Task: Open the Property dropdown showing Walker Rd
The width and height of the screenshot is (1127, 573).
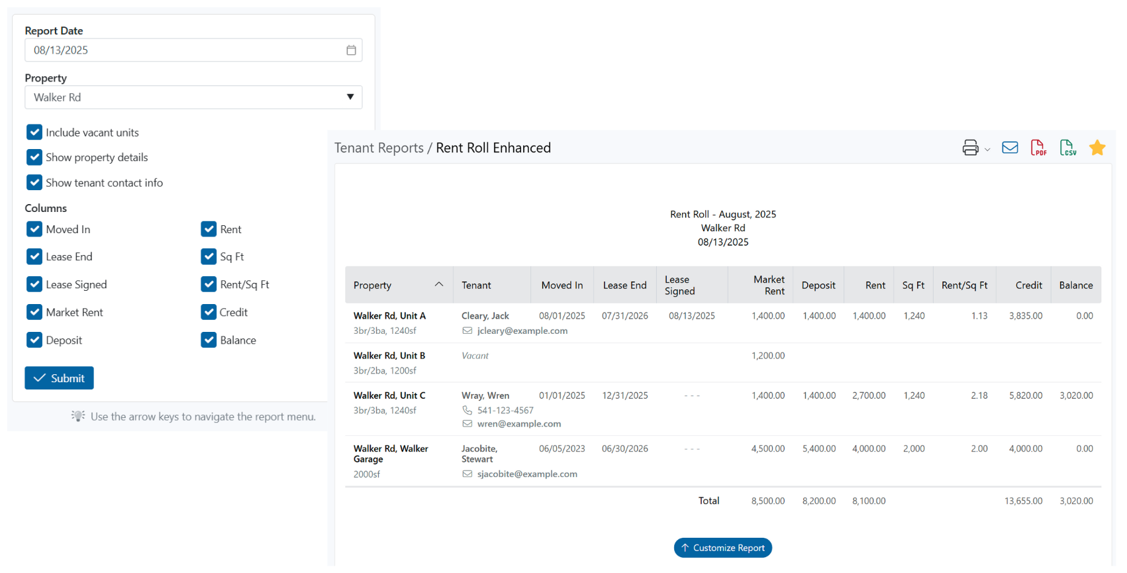Action: 193,97
